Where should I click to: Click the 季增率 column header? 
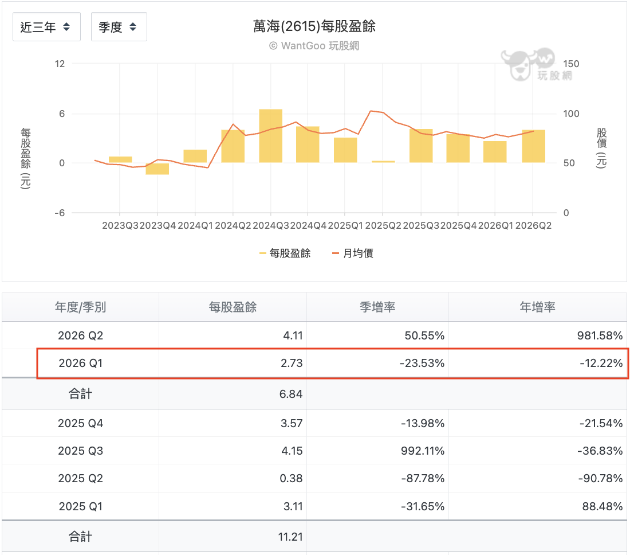377,307
